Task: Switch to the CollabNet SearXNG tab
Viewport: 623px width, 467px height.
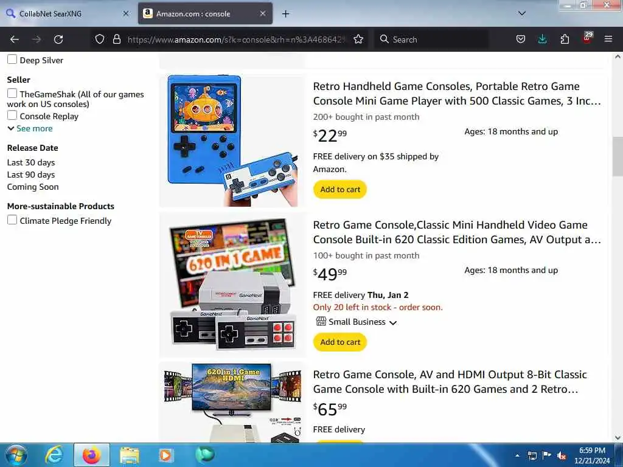Action: (x=68, y=14)
